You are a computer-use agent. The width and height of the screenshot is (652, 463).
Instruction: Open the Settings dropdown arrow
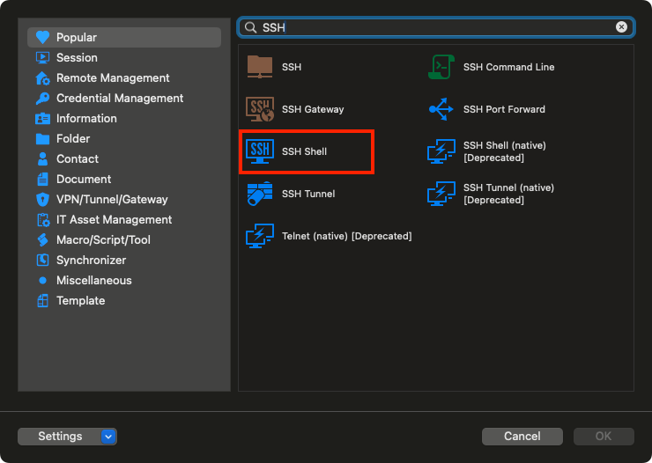pos(108,437)
